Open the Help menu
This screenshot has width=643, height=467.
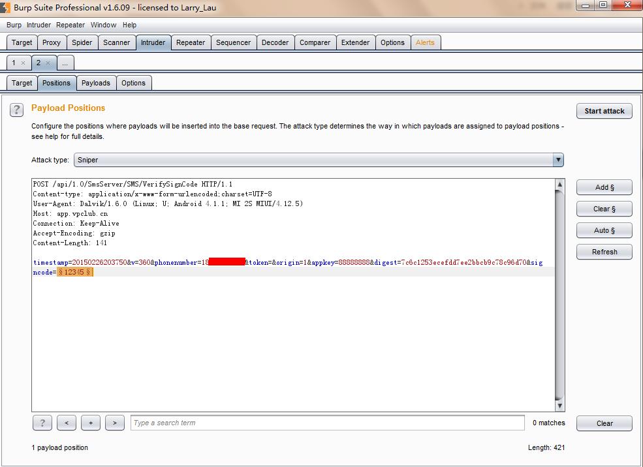pyautogui.click(x=129, y=25)
